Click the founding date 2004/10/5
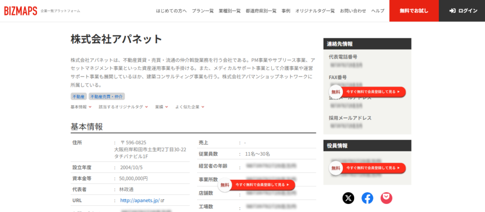485x212 pixels. [x=132, y=168]
